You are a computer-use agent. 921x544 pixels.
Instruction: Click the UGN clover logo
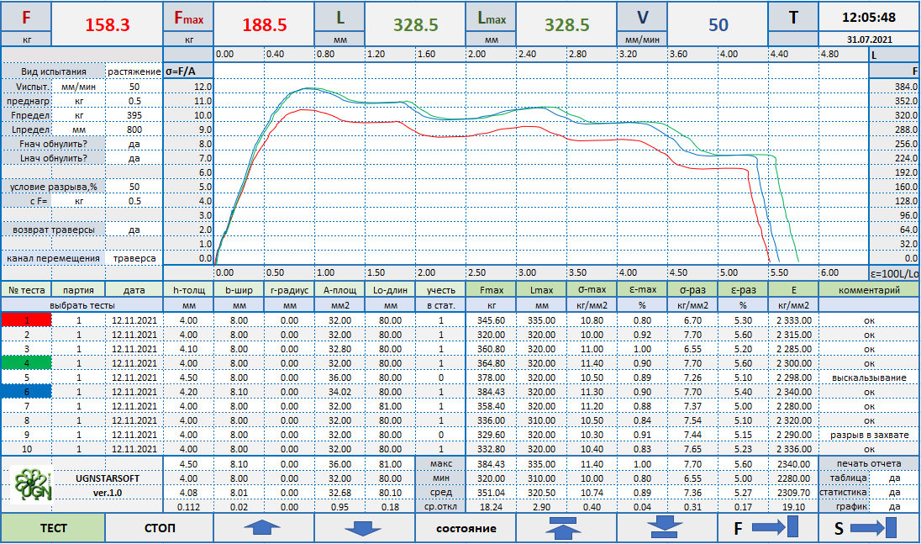pyautogui.click(x=32, y=484)
